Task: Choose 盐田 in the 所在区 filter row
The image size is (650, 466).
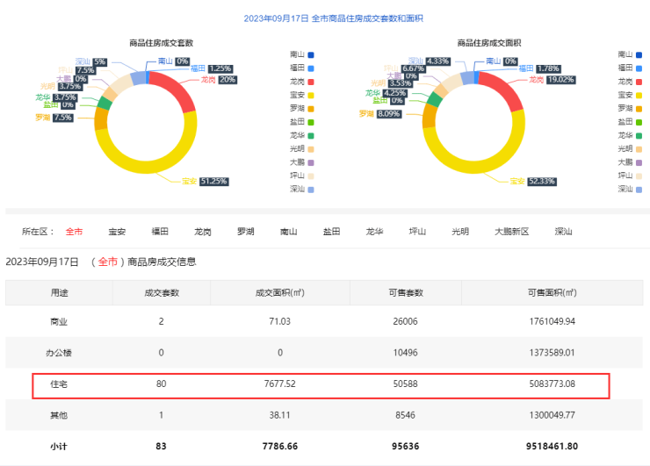Action: 332,232
